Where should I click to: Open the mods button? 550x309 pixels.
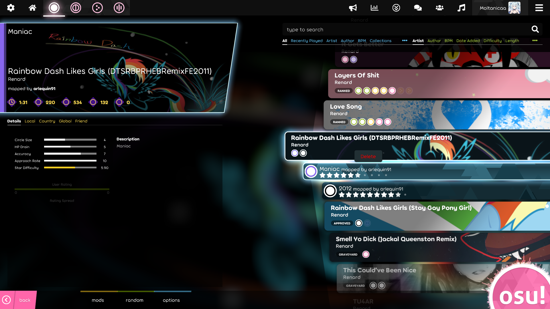point(98,300)
